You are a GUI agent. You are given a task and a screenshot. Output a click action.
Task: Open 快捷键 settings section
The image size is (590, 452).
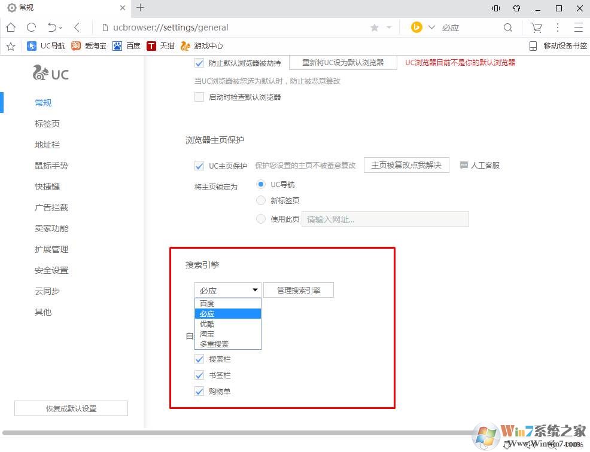(x=47, y=187)
